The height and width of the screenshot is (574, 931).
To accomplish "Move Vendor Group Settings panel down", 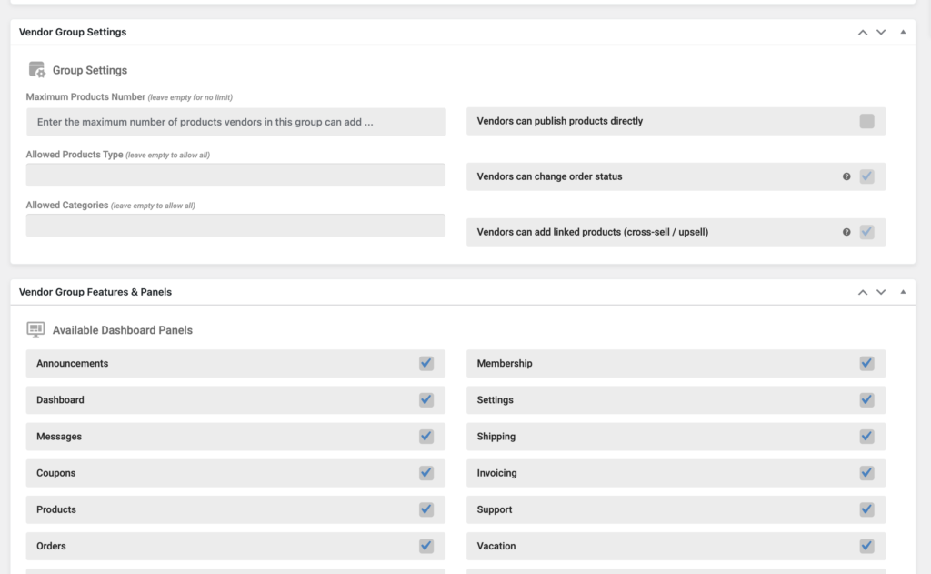I will click(x=881, y=32).
